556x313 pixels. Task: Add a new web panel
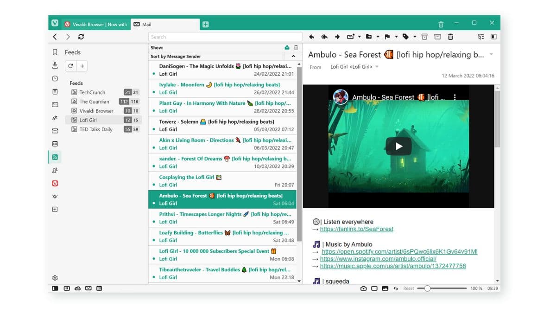(55, 210)
